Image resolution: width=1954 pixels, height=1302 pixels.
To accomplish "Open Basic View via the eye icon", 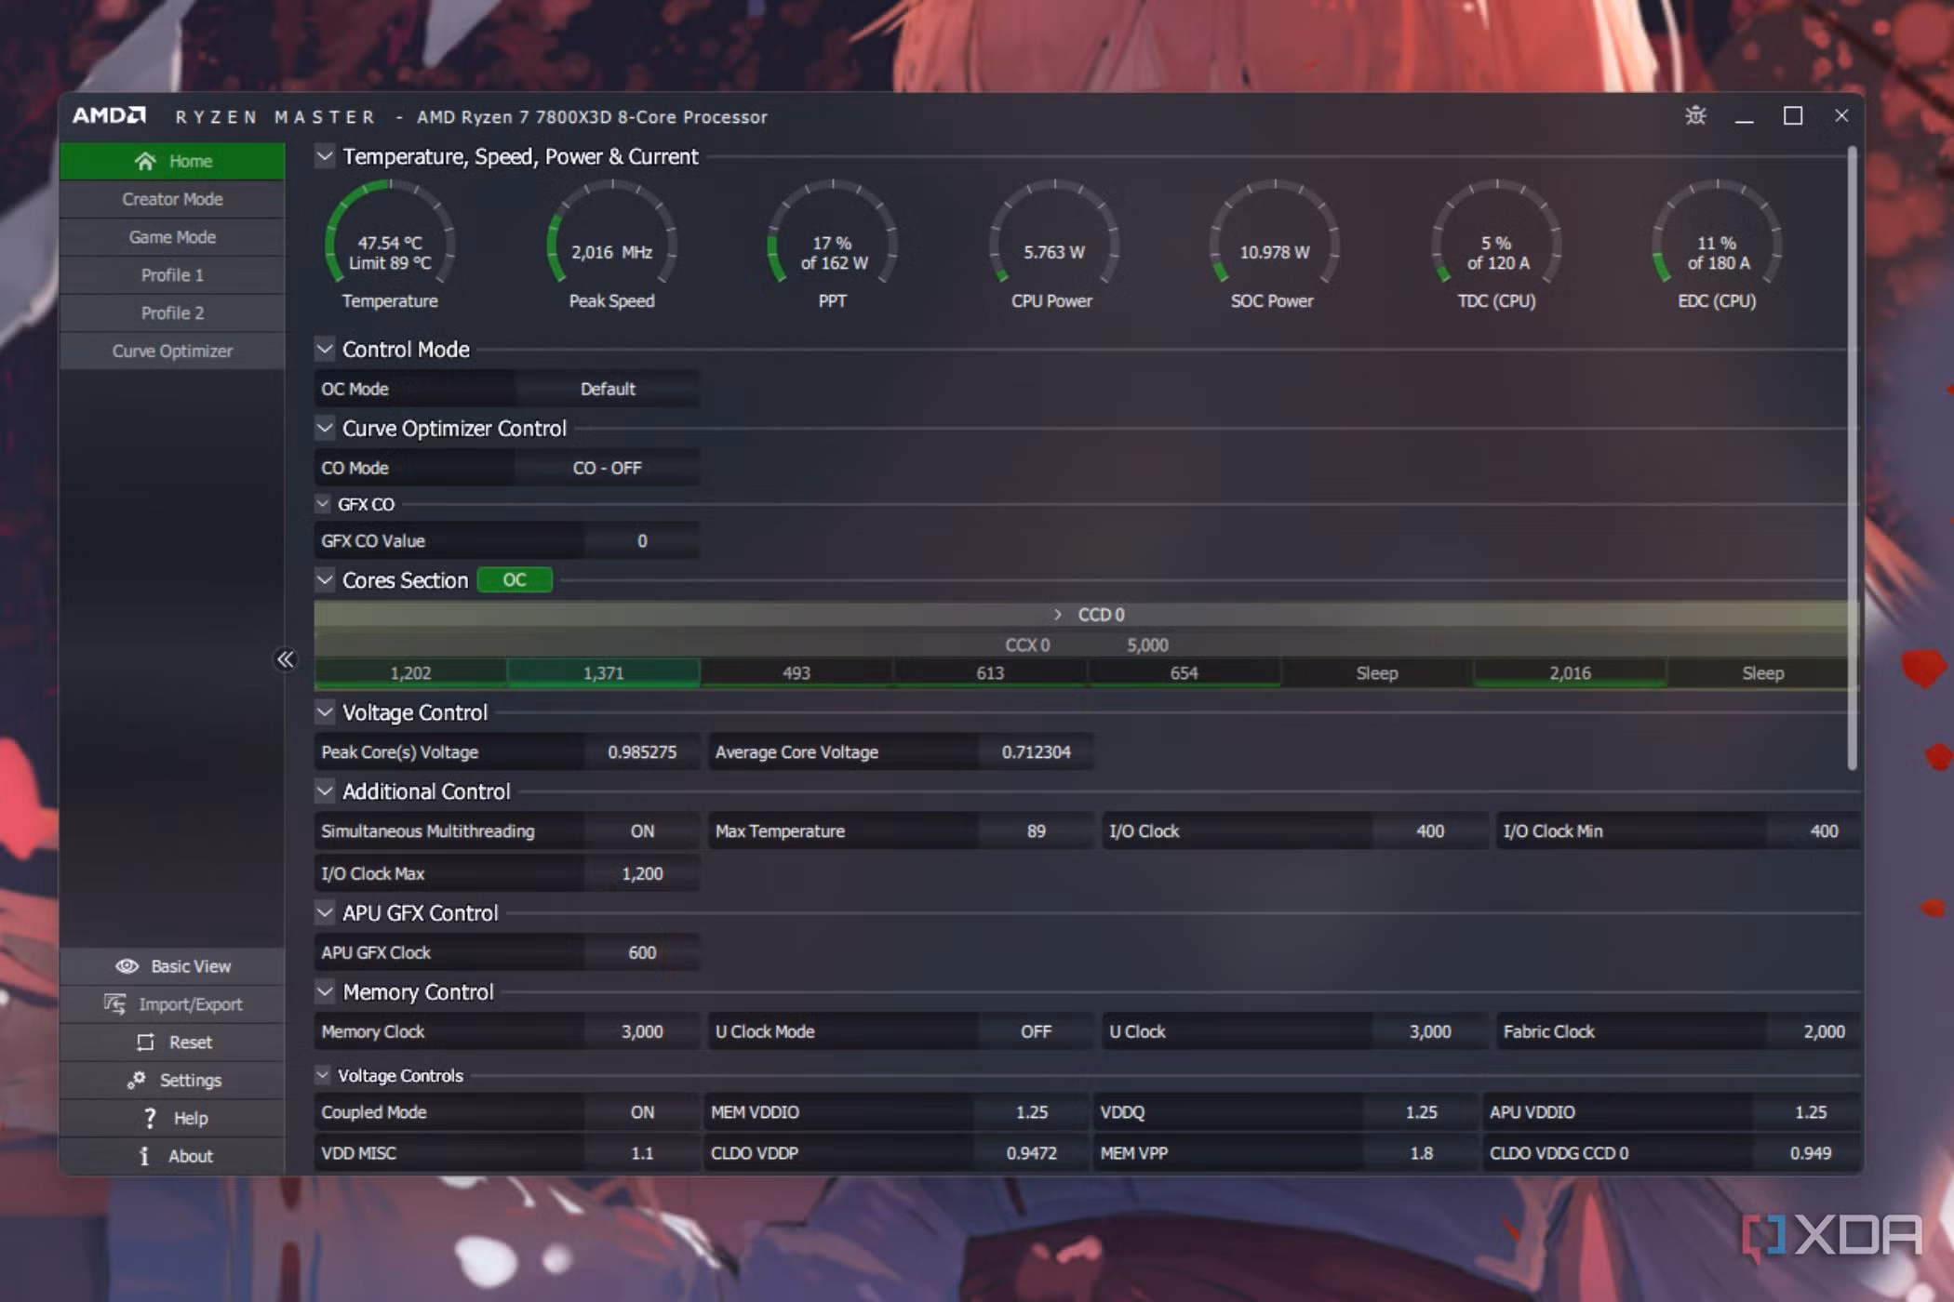I will pyautogui.click(x=127, y=965).
